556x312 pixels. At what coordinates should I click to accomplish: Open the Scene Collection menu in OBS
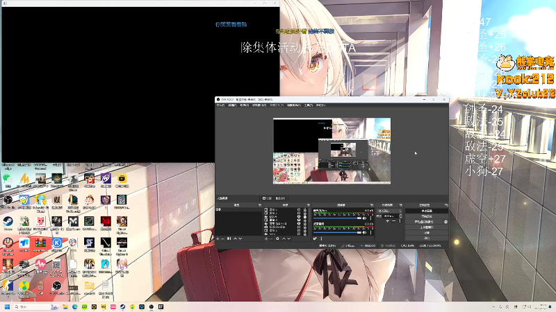(x=293, y=105)
